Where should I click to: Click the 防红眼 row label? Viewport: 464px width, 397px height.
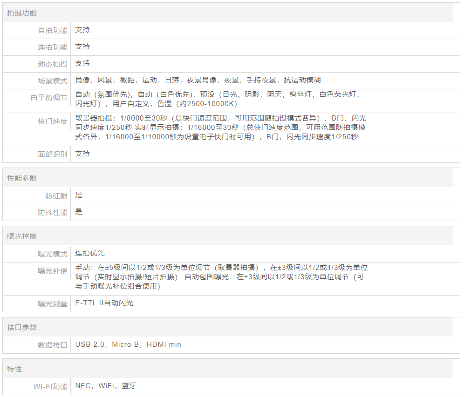point(56,196)
